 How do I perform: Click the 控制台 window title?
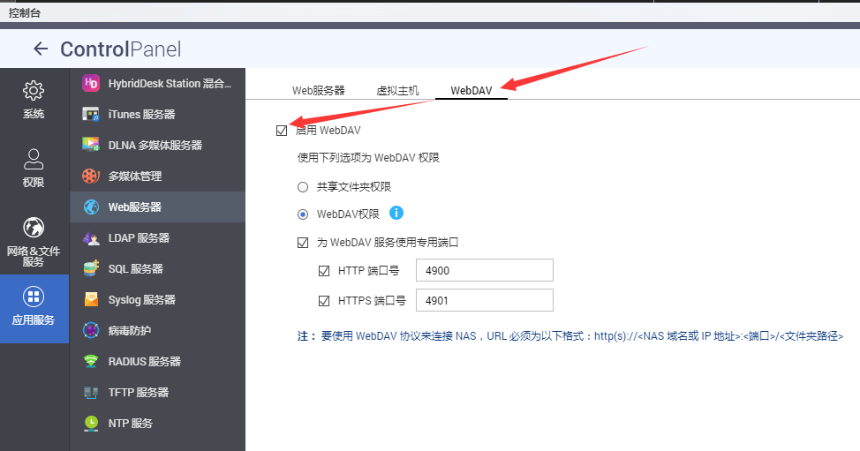point(24,12)
